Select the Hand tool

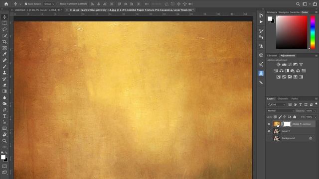tap(4, 135)
